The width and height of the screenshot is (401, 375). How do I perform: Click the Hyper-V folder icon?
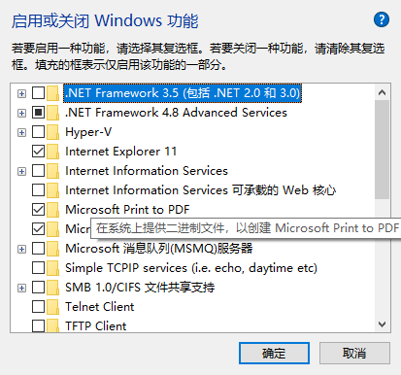52,132
